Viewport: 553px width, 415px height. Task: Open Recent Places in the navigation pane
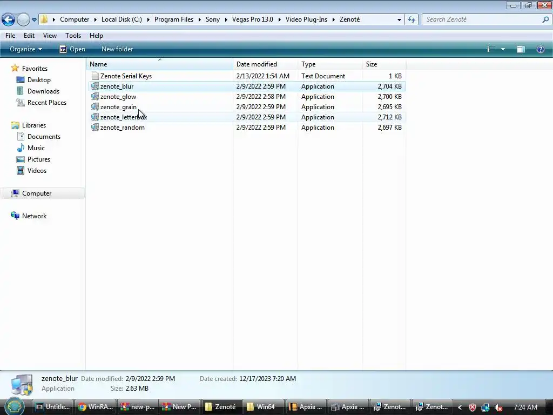[x=47, y=103]
